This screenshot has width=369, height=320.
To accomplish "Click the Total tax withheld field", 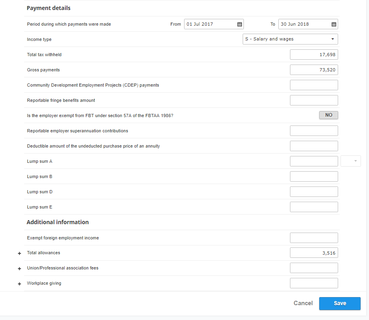I will tap(314, 55).
